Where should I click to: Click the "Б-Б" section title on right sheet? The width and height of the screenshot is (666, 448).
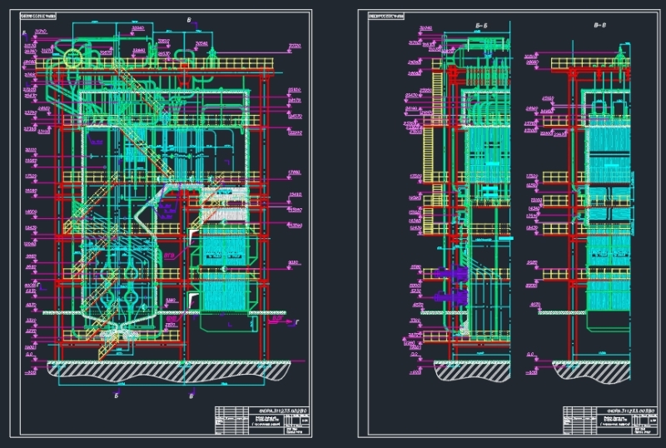pyautogui.click(x=481, y=26)
